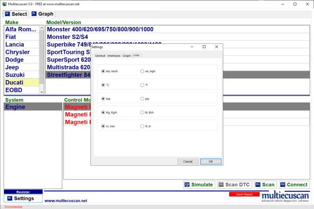Image resolution: width=314 pixels, height=209 pixels.
Task: Click the Register button
Action: (23, 192)
